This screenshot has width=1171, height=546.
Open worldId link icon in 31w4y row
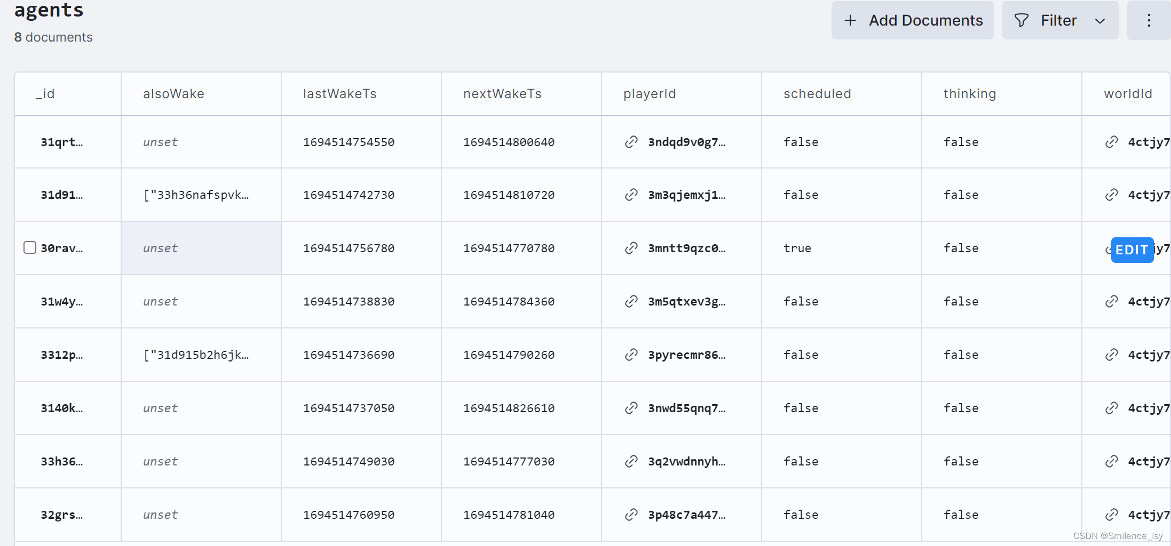[x=1112, y=301]
